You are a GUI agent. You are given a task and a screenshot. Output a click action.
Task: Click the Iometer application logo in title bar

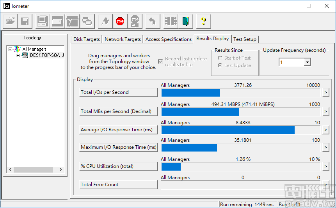click(x=6, y=6)
